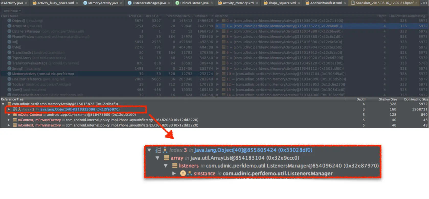Sort by the Total Count column header
This screenshot has width=429, height=199.
point(136,16)
